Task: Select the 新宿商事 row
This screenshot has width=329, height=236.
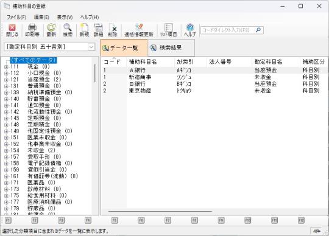Action: coord(215,77)
